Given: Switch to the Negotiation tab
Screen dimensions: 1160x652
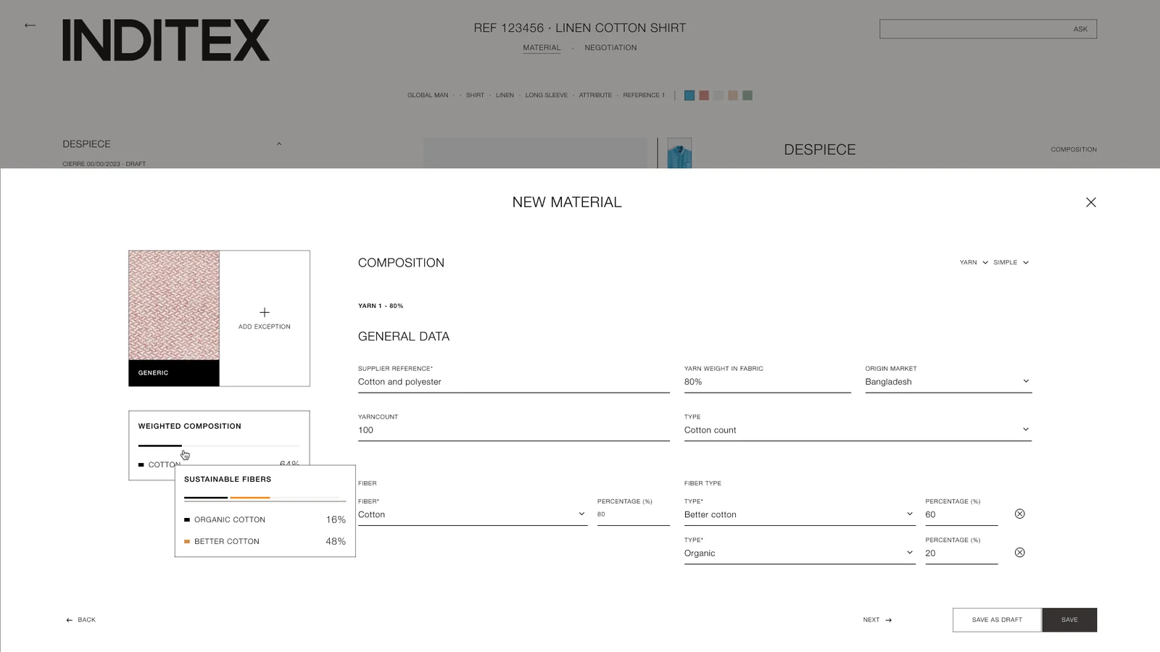Looking at the screenshot, I should [x=610, y=48].
